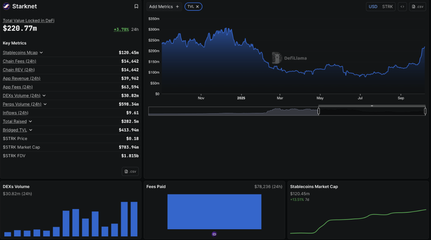431x240 pixels.
Task: Remove TVL metric using the X icon
Action: click(x=197, y=6)
